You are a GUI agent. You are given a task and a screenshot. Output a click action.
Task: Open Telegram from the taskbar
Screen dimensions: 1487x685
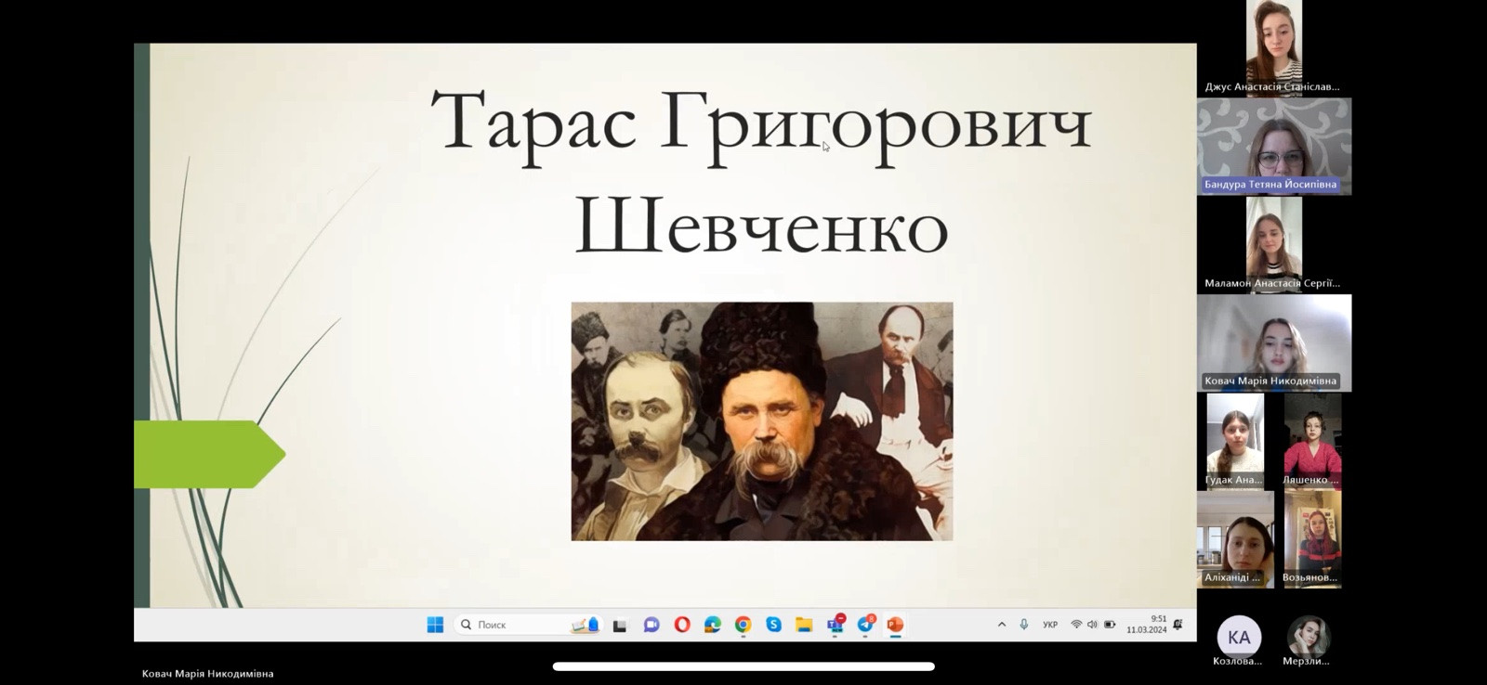pos(866,624)
